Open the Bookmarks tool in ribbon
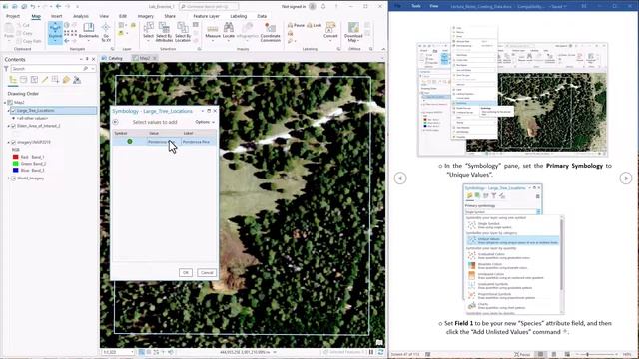This screenshot has height=359, width=639. click(x=89, y=31)
